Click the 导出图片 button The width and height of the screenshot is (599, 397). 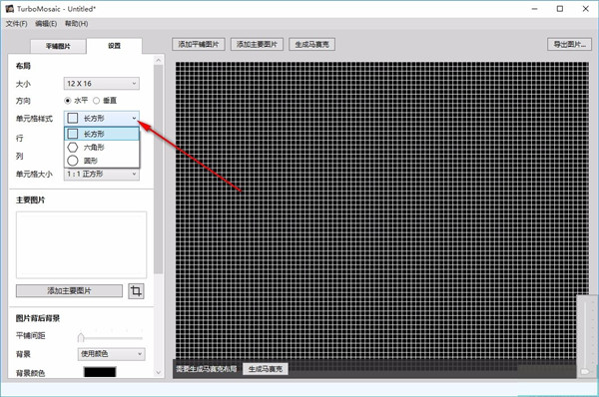point(570,44)
